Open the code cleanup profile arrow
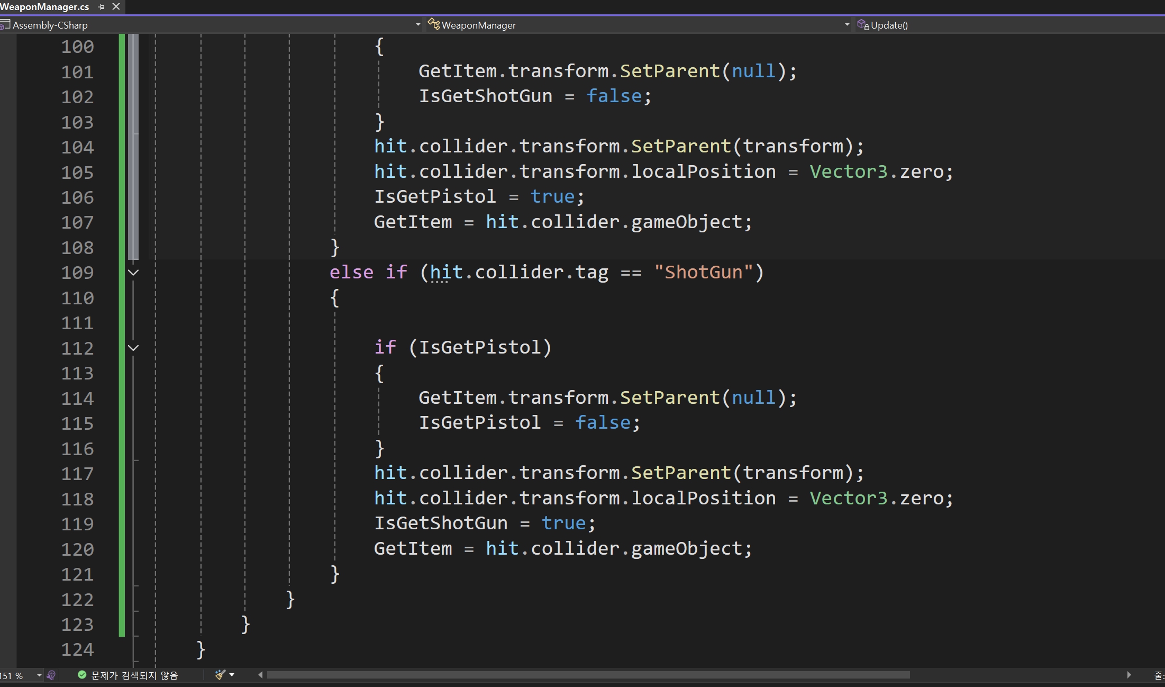This screenshot has width=1165, height=687. (232, 675)
